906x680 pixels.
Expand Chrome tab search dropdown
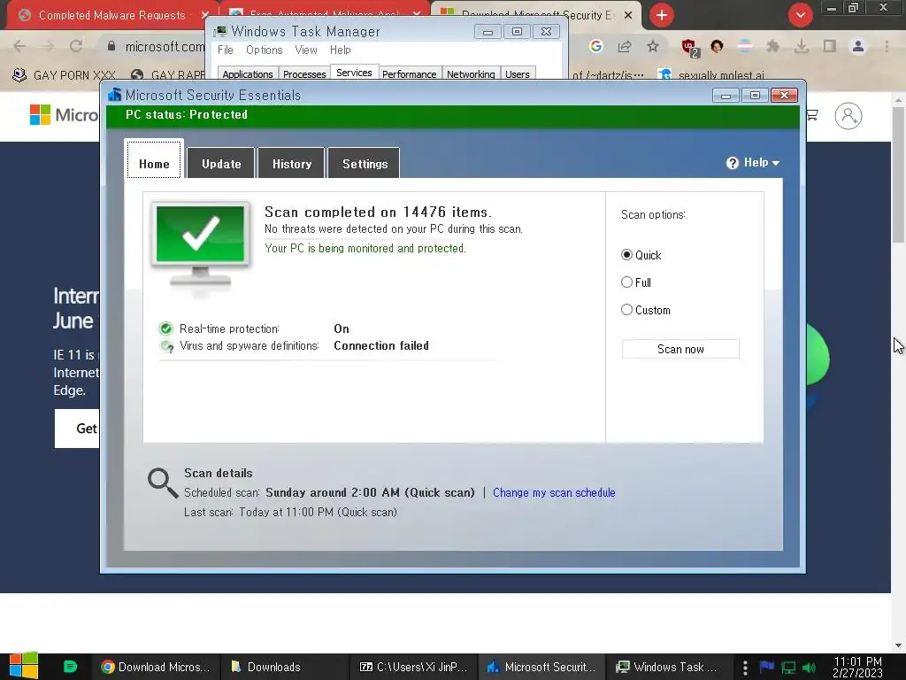coord(800,15)
